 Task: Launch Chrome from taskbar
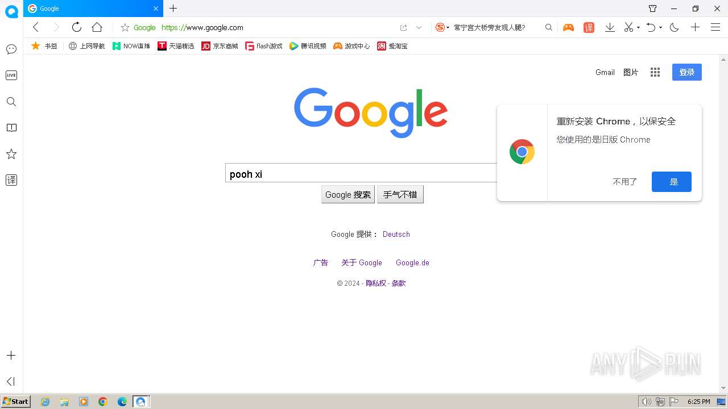tap(102, 402)
